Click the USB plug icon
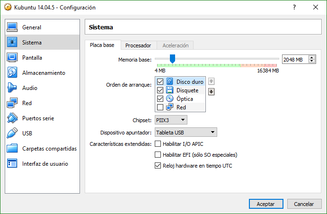 coord(12,134)
